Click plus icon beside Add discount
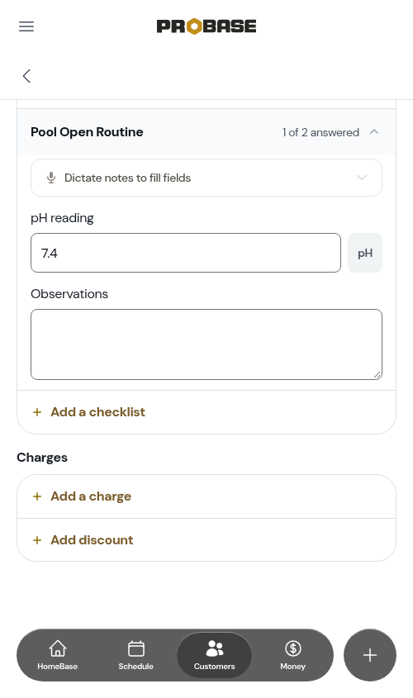The width and height of the screenshot is (413, 698). pyautogui.click(x=37, y=540)
